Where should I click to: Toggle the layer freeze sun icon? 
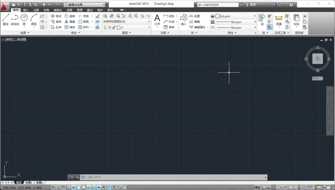(109, 27)
